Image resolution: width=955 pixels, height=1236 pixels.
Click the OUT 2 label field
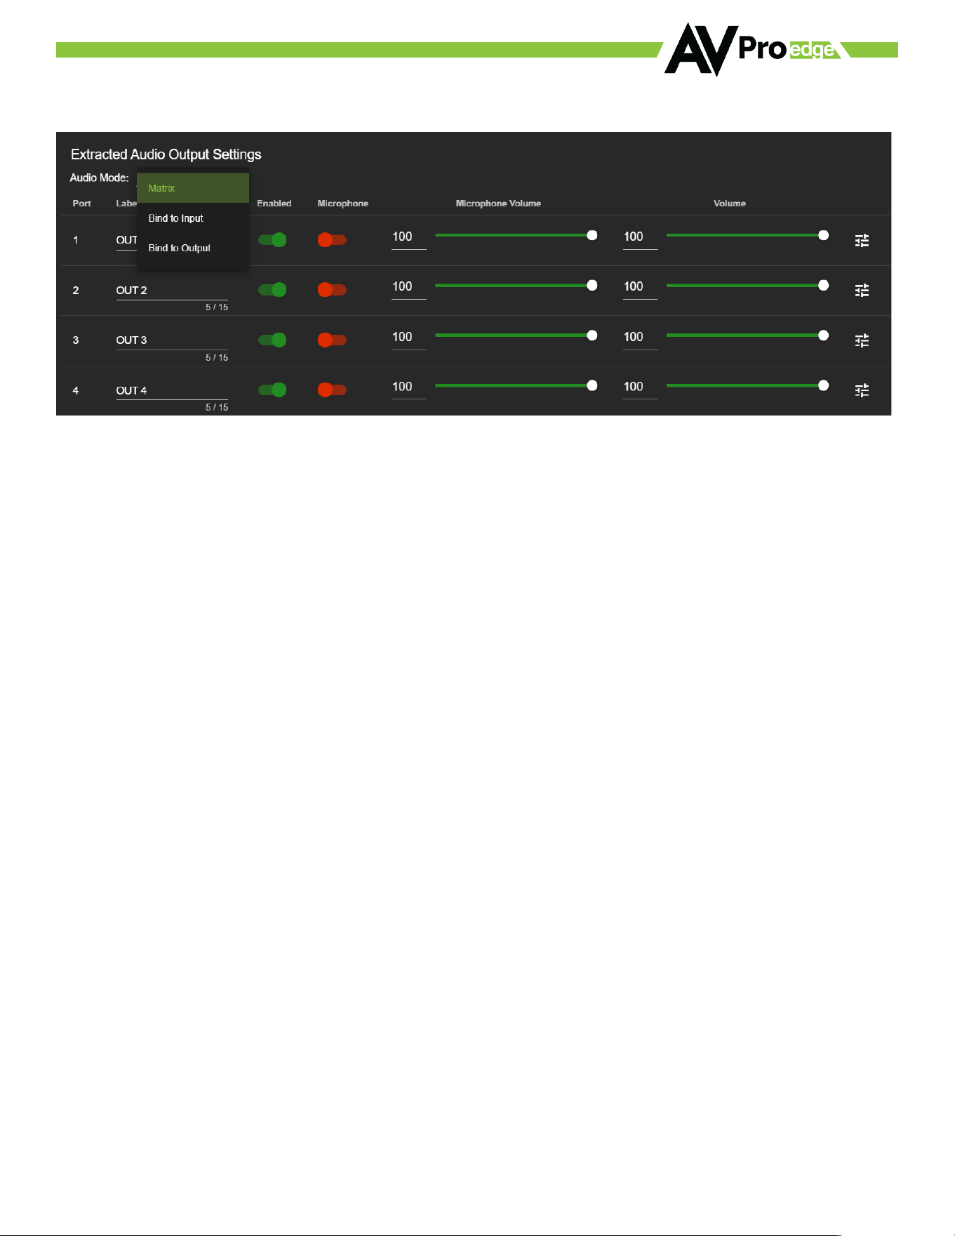[172, 291]
